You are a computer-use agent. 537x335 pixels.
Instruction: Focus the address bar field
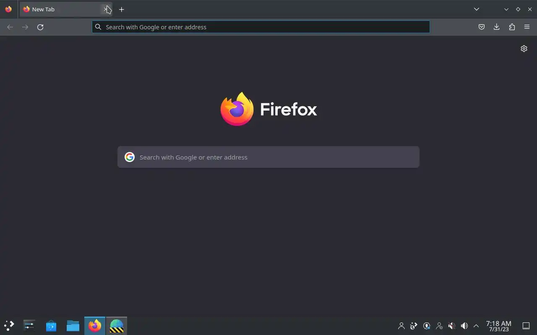click(261, 27)
